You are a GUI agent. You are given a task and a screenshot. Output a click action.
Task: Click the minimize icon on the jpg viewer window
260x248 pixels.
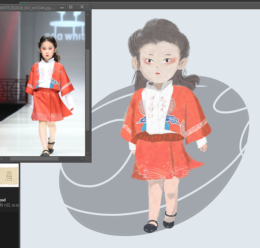coord(61,7)
